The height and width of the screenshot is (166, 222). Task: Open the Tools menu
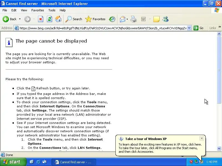52,10
